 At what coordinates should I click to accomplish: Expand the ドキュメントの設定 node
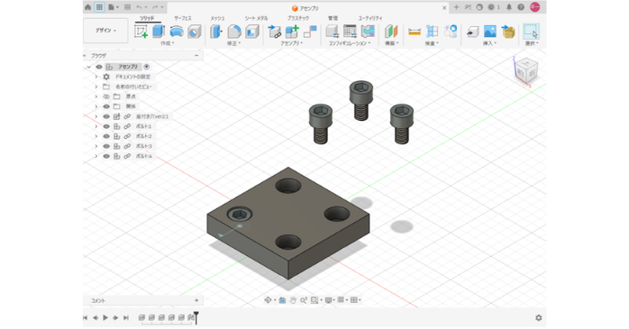pos(96,77)
